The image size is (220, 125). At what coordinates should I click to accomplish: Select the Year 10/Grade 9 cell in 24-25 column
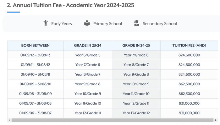coord(136,84)
